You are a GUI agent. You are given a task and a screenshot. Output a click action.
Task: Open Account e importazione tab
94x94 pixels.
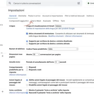52,16
